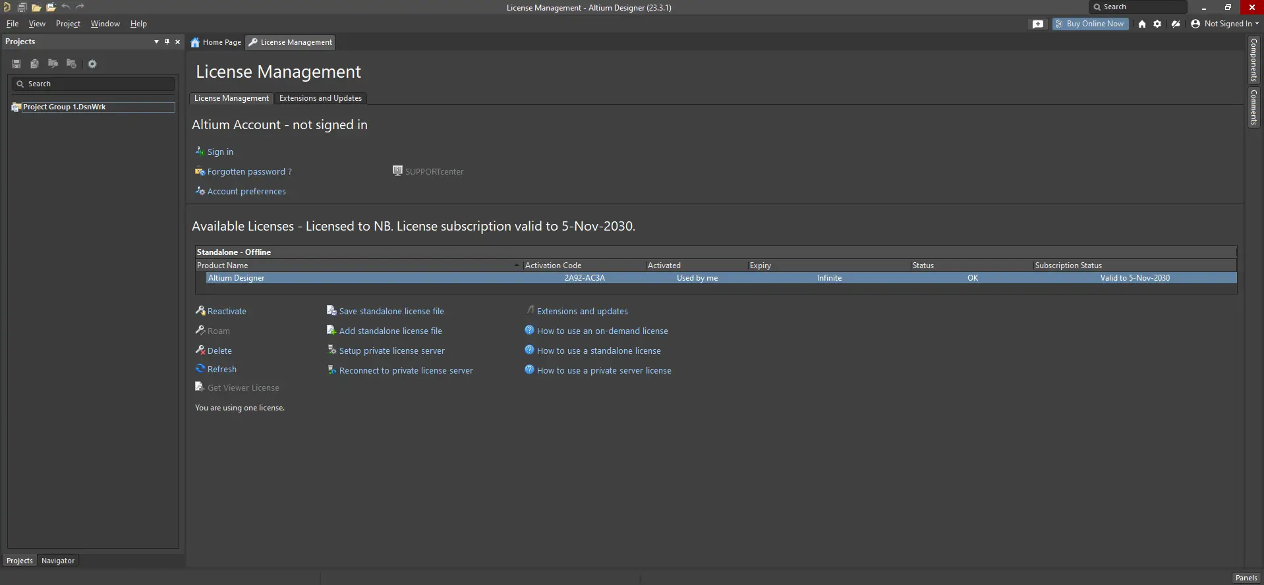Click the Reactivate license link

coord(227,311)
